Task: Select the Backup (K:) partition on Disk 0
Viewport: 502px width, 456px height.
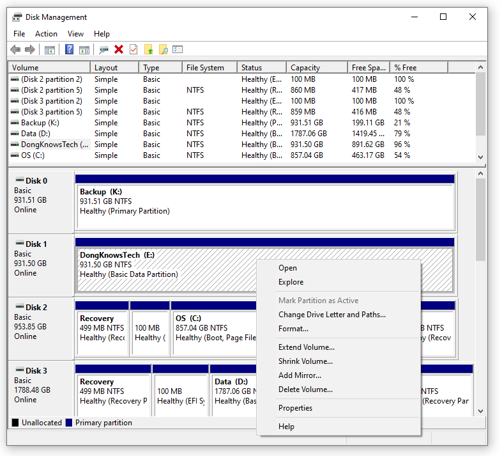Action: pos(265,207)
